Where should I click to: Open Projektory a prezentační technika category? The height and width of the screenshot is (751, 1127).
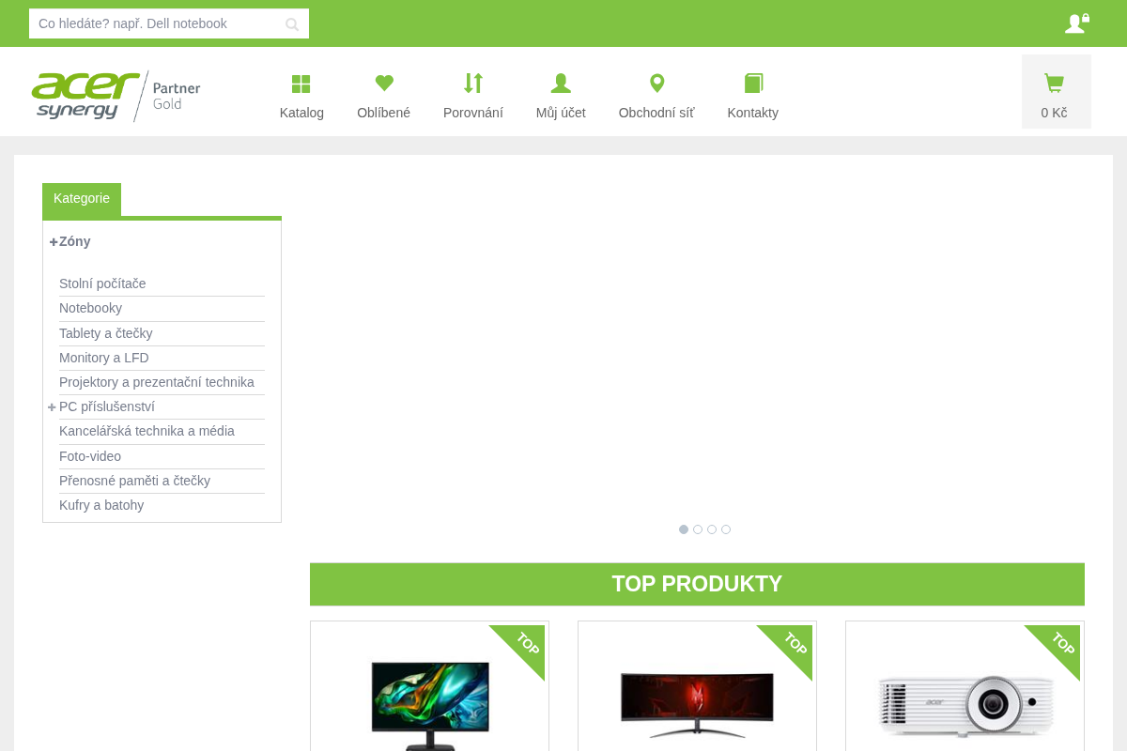[x=157, y=382]
